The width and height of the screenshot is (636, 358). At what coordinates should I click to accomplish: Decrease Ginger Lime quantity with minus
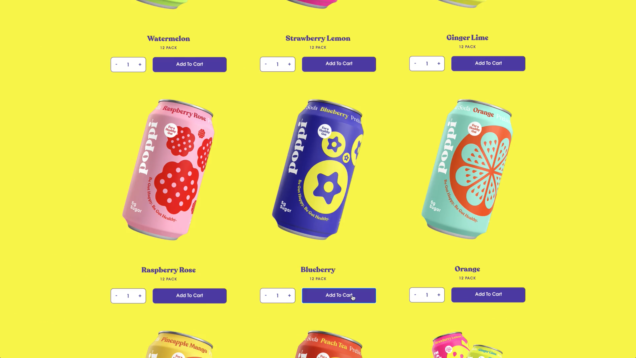point(415,63)
